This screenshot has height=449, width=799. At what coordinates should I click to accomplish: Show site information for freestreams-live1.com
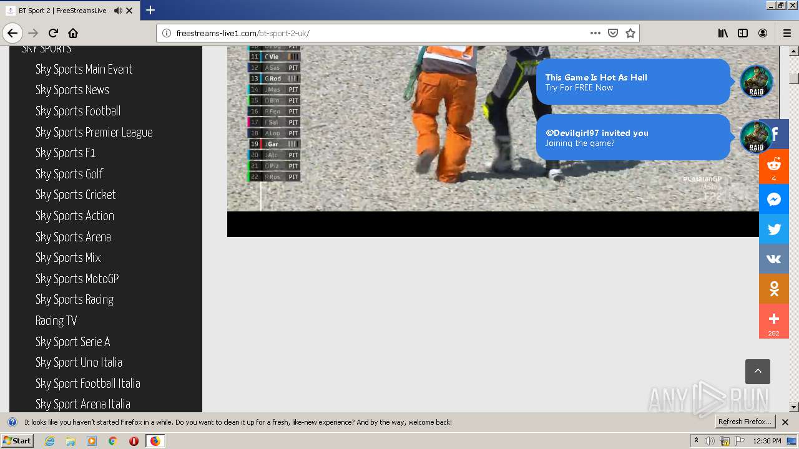point(167,33)
